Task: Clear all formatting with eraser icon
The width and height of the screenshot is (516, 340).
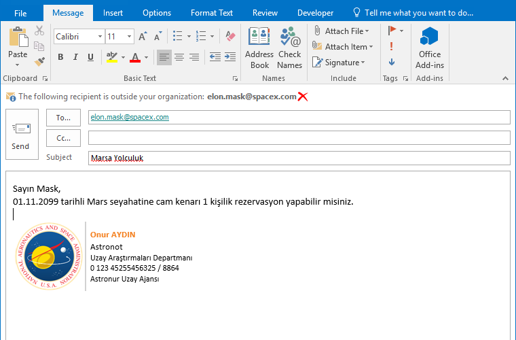Action: pos(230,36)
